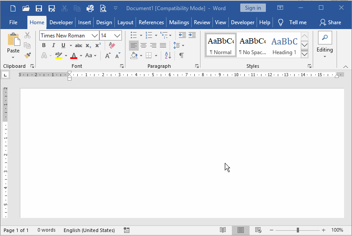Screen dimensions: 352x236
Task: Toggle subscript formatting
Action: pos(88,45)
